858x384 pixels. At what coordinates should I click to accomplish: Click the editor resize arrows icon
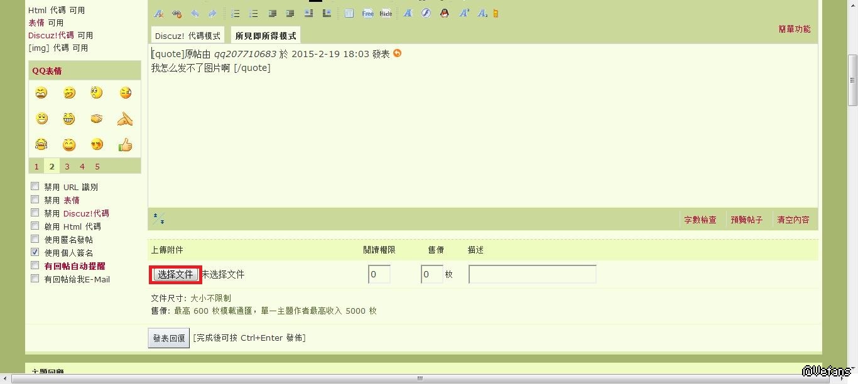click(158, 218)
